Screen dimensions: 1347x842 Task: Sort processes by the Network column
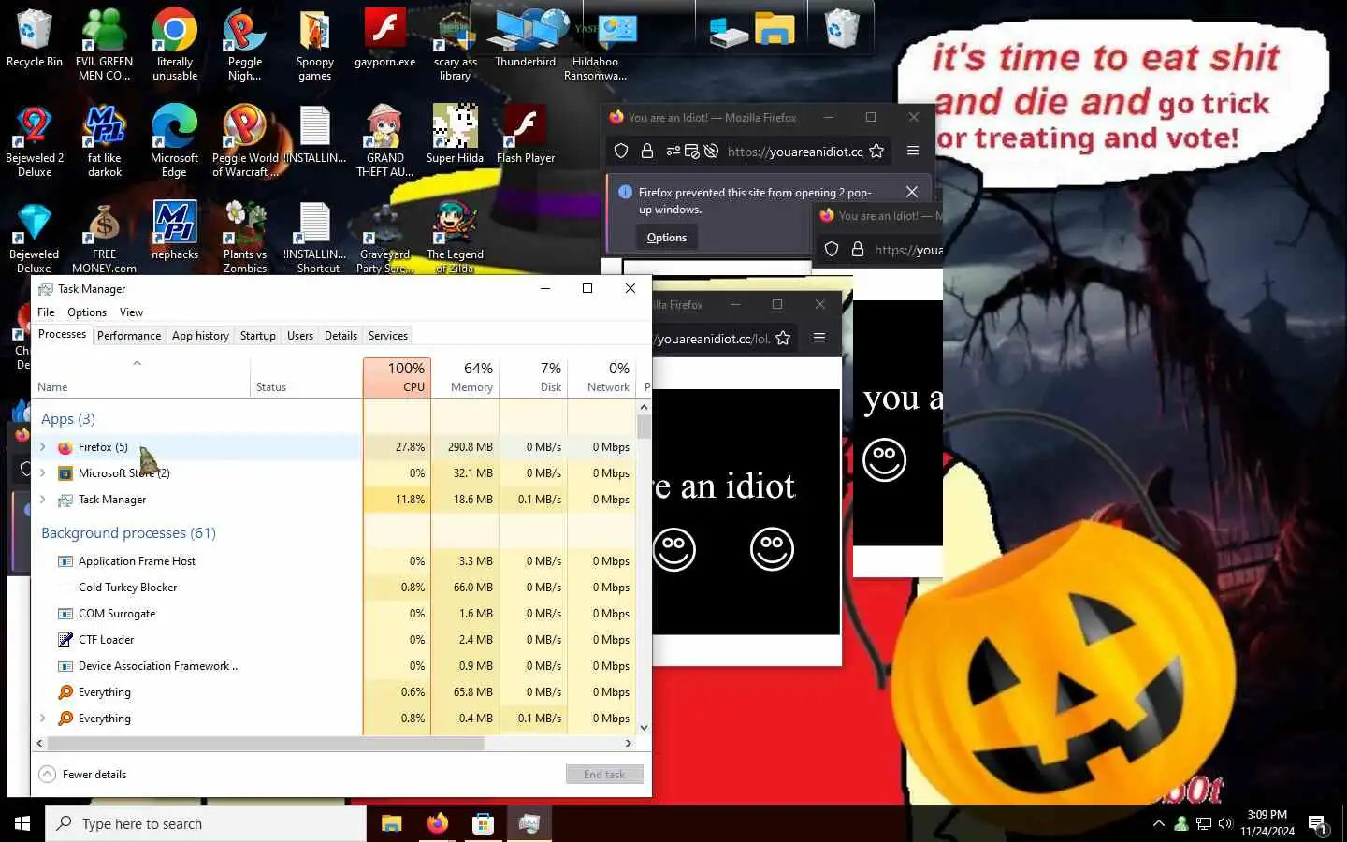[601, 377]
